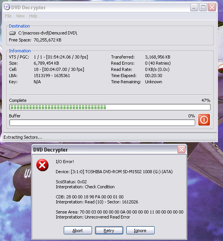Viewport: 223px width, 241px height.
Task: Click the Unrecovered Read Error interpretation line
Action: pos(93,217)
